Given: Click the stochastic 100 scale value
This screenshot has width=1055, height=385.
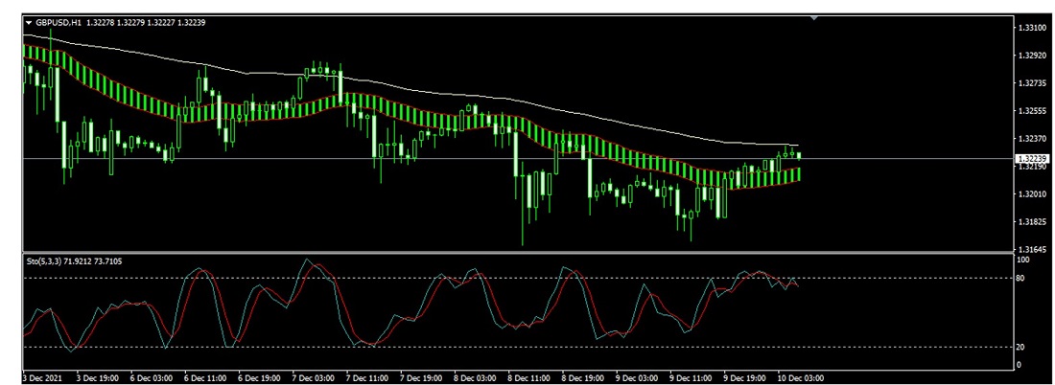Looking at the screenshot, I should [x=1023, y=260].
